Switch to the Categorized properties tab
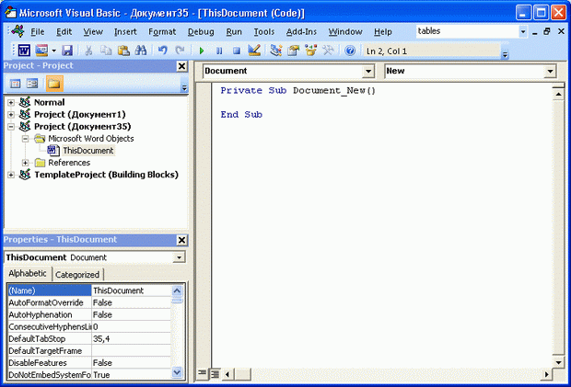The height and width of the screenshot is (387, 571). tap(77, 275)
